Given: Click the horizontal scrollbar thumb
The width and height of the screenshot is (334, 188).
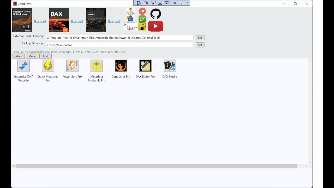Looking at the screenshot, I should point(156,166).
